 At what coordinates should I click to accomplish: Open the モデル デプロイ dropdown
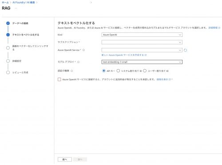[142, 62]
